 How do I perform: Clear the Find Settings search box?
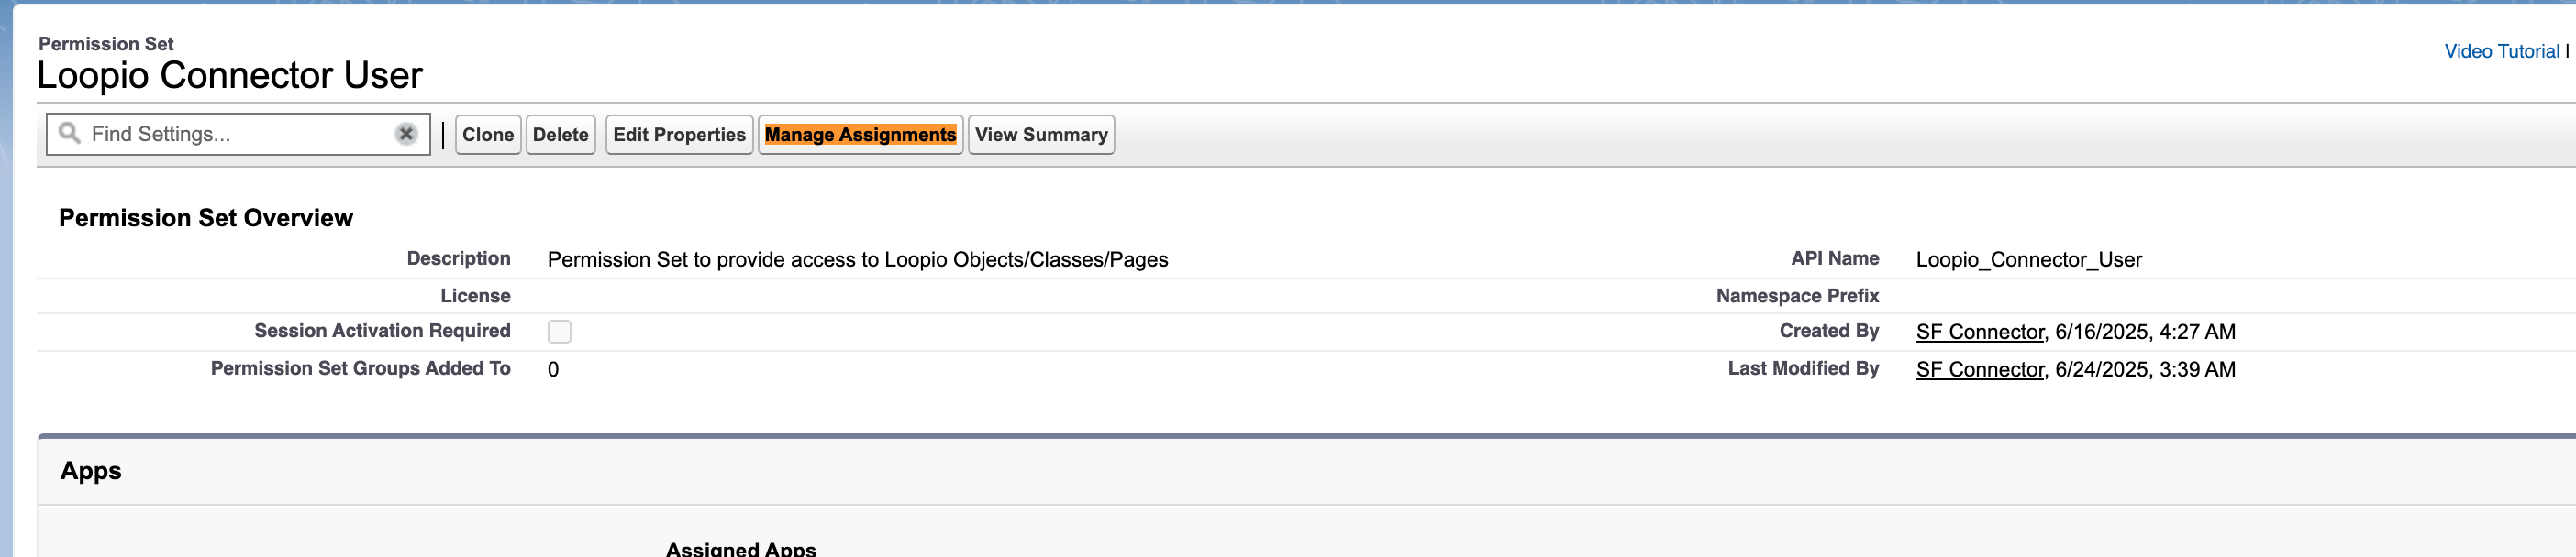coord(406,134)
